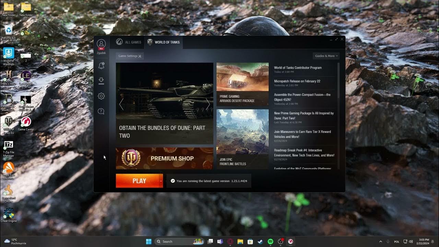Open Steam from the taskbar
439x247 pixels.
261,242
